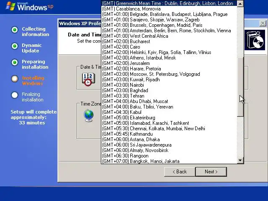Select (GMT+03:00) Nairobi entry
Viewport: 268px width, 201px height.
coord(169,85)
